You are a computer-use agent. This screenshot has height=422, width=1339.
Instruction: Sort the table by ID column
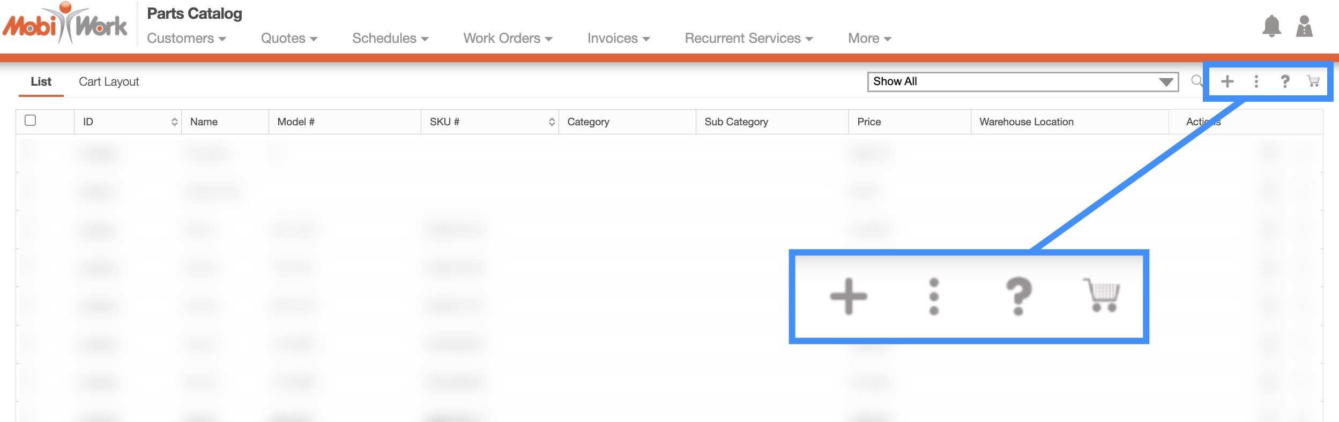tap(174, 122)
